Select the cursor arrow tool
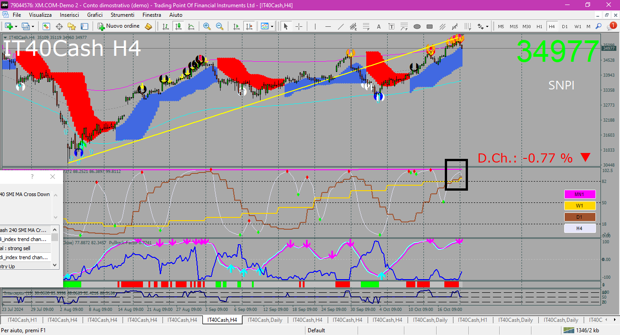Screen dimensions: 620x335 click(x=286, y=26)
